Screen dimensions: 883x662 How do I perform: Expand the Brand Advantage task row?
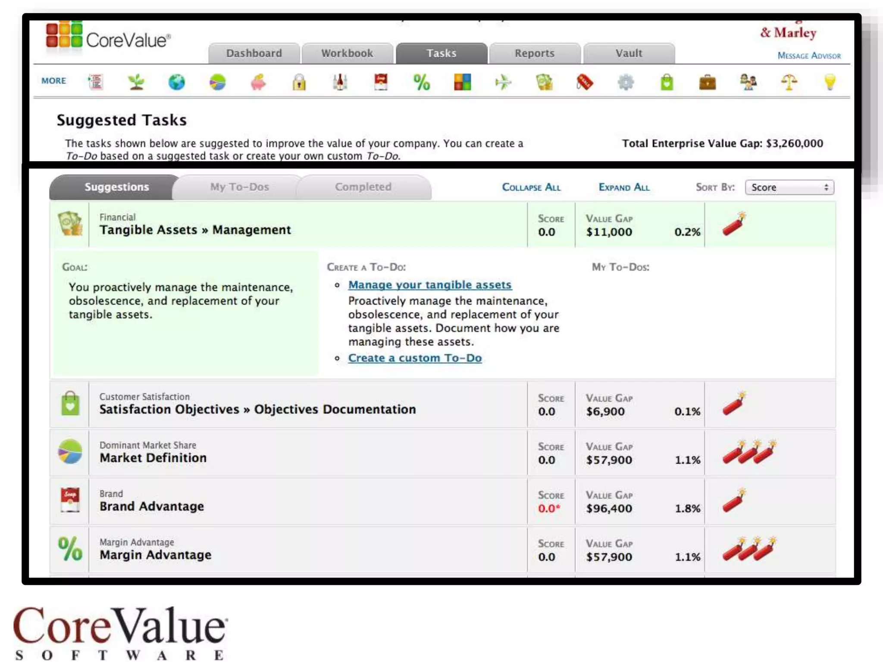tap(152, 506)
